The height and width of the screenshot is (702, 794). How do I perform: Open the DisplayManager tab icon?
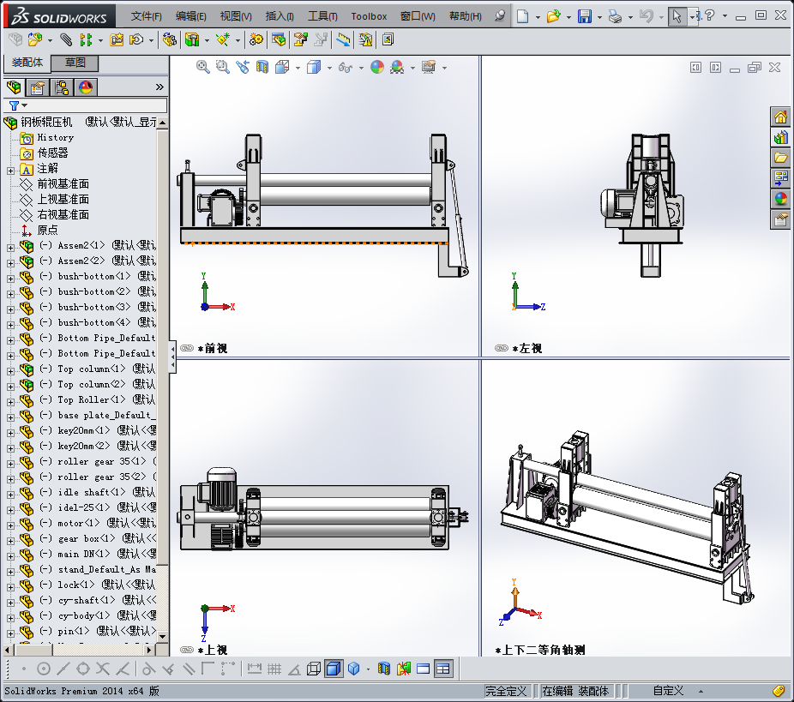click(x=86, y=87)
